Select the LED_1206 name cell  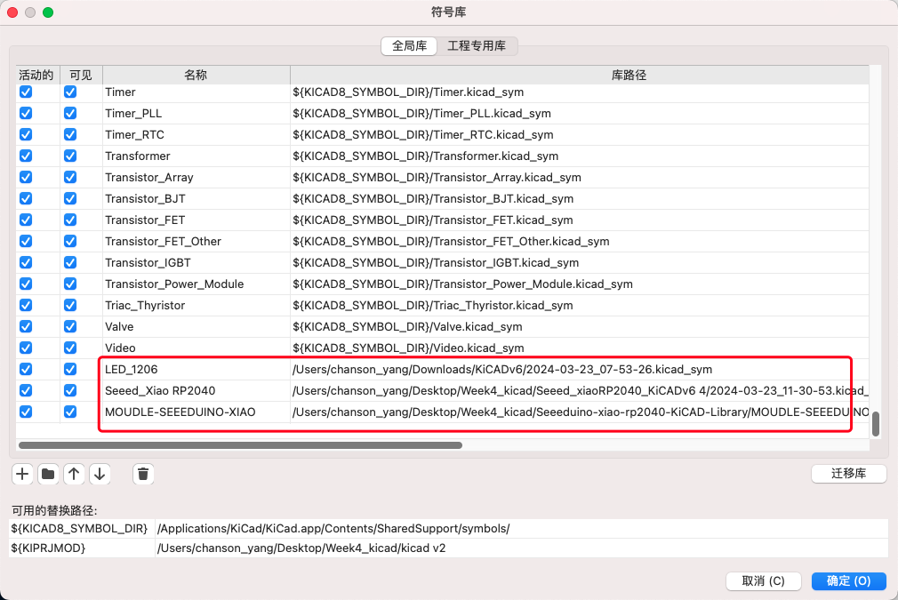(196, 369)
